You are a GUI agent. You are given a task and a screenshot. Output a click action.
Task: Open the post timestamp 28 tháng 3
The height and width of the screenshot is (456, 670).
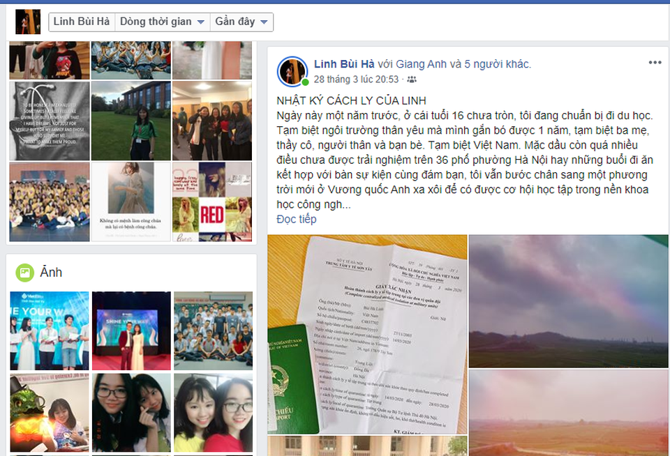point(356,79)
